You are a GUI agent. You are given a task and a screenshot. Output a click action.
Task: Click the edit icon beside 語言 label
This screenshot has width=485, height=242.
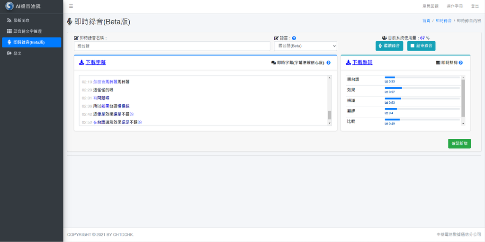277,38
